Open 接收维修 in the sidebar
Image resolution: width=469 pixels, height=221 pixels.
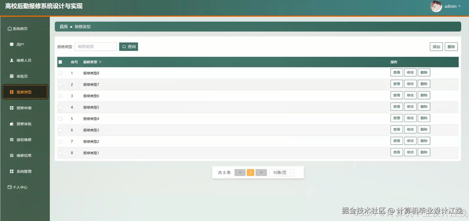24,140
